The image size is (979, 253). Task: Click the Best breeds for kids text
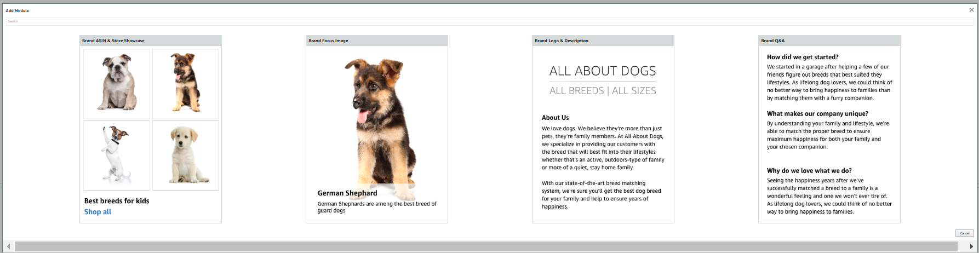(x=117, y=201)
